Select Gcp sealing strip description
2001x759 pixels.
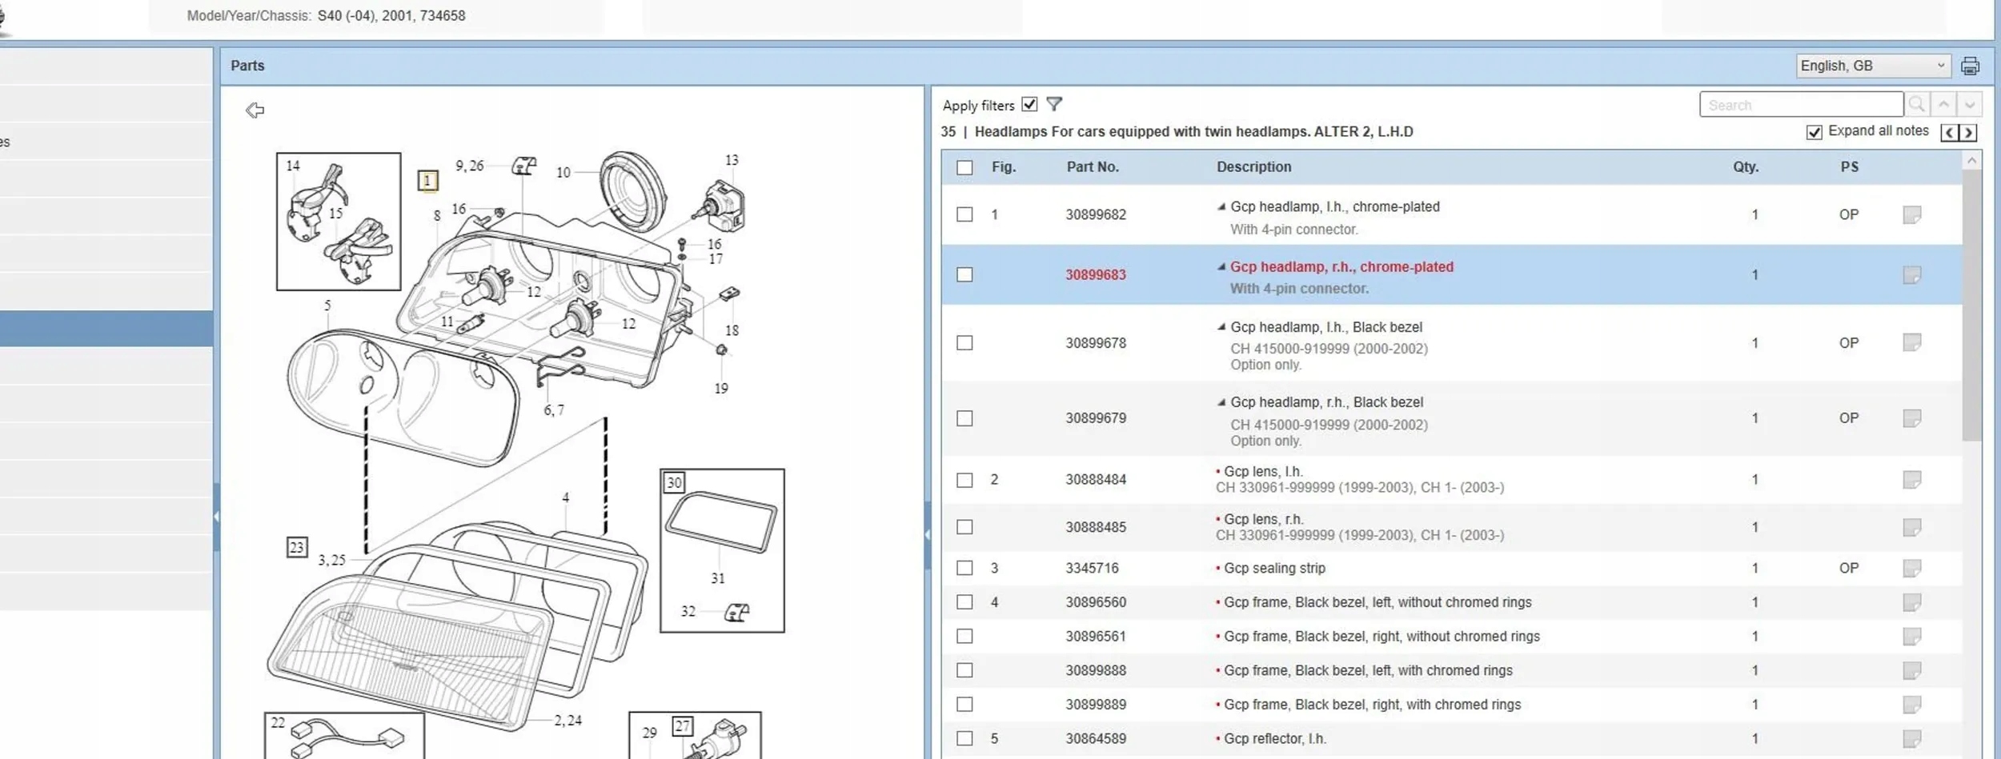tap(1274, 568)
